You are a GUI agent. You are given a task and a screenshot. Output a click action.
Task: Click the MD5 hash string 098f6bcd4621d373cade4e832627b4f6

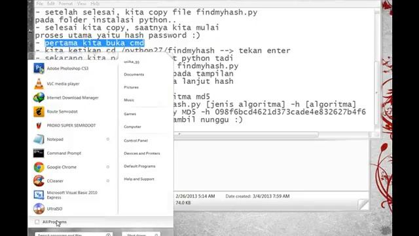click(290, 112)
